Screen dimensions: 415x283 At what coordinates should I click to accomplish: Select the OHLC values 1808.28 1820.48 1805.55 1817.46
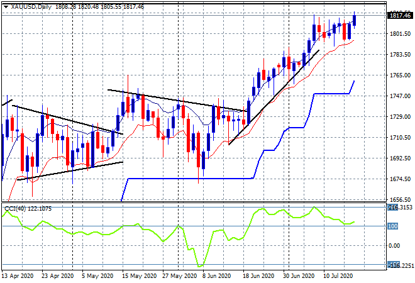click(99, 7)
